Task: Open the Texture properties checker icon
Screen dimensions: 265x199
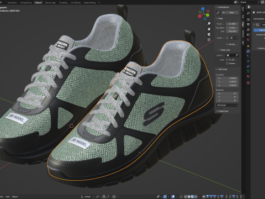Action: tap(248, 83)
